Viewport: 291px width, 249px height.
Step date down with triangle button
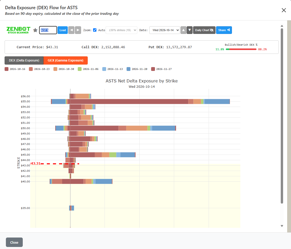tap(189, 30)
